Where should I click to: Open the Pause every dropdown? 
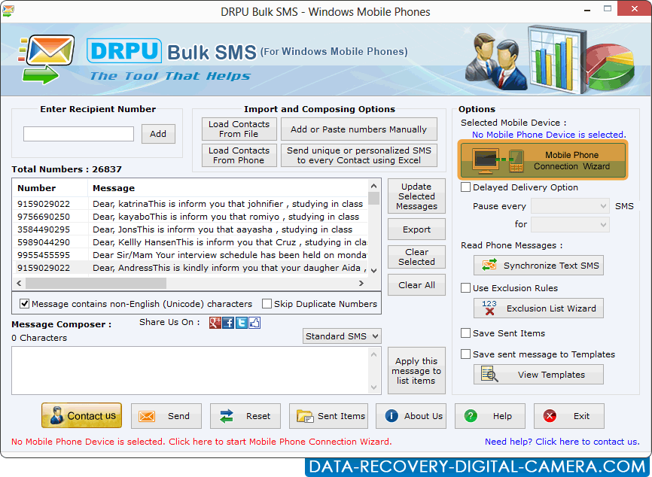570,206
